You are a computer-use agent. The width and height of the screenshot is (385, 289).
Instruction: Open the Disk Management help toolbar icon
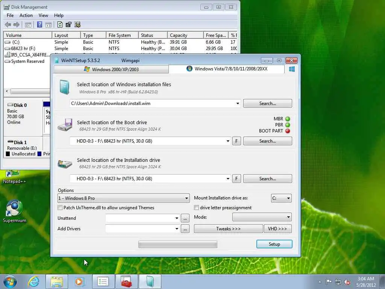39,24
